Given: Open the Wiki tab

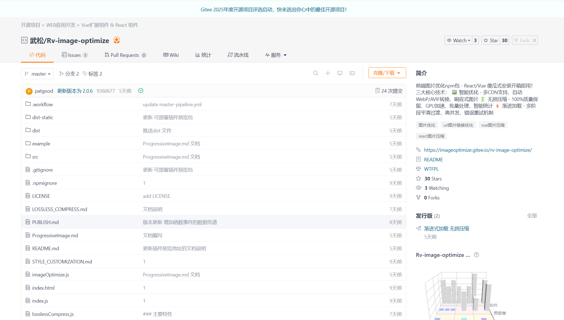Looking at the screenshot, I should pos(171,55).
